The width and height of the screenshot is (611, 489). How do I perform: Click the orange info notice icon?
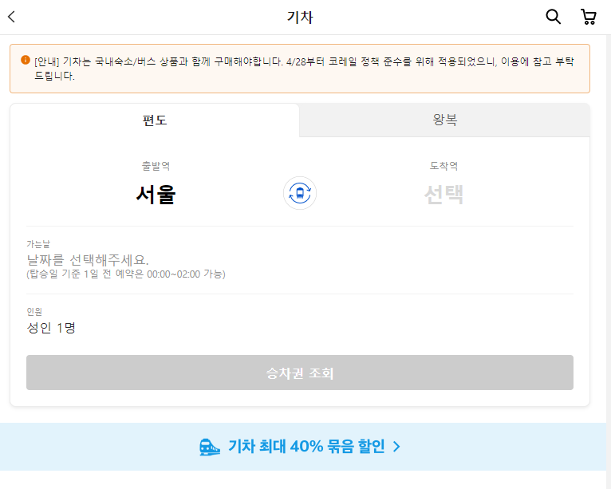26,60
